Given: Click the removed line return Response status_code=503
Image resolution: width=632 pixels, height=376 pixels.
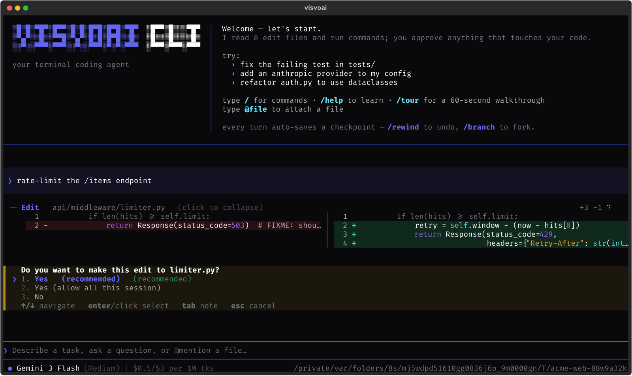Looking at the screenshot, I should pyautogui.click(x=174, y=226).
